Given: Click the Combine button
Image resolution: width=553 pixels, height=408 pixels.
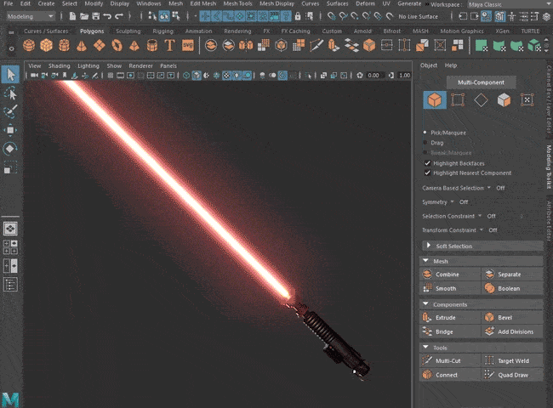Looking at the screenshot, I should coord(450,274).
